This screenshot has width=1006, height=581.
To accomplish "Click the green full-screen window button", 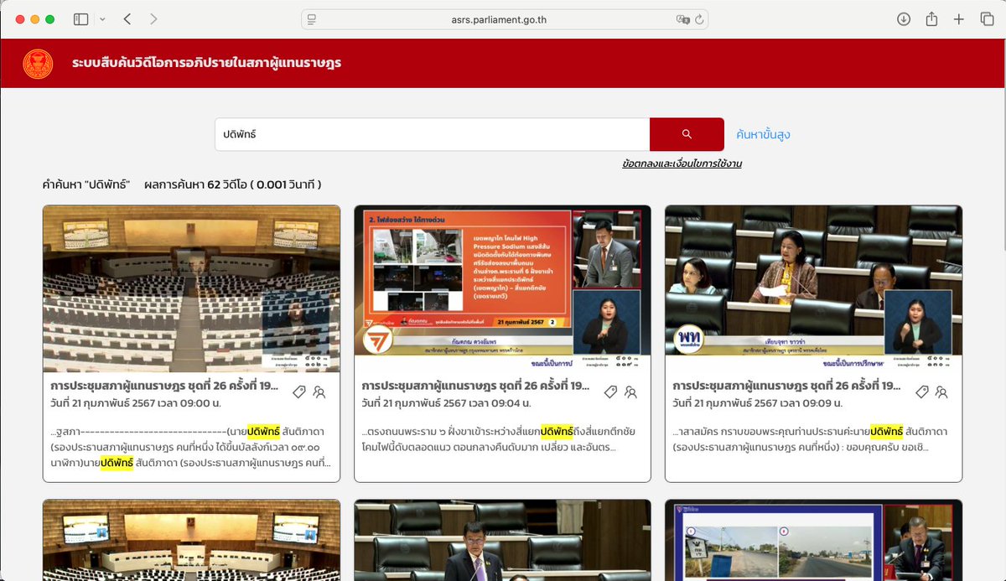I will [x=50, y=19].
